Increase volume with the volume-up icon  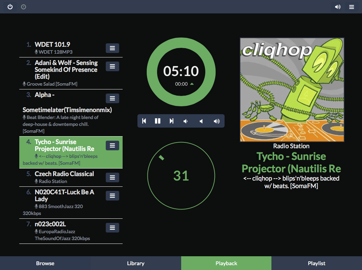[x=217, y=121]
